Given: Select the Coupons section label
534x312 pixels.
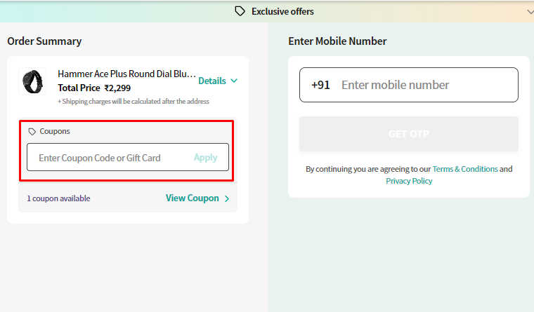Looking at the screenshot, I should click(55, 131).
